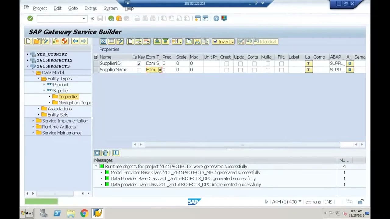Click the Generate Shortcut icon
This screenshot has width=390, height=219.
(205, 19)
